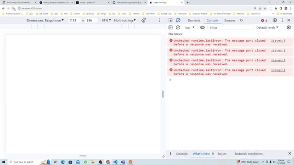
Task: Open the Windows Start menu
Action: click(x=4, y=162)
